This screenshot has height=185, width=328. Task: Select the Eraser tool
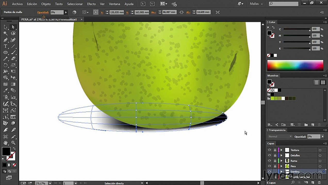(13, 59)
